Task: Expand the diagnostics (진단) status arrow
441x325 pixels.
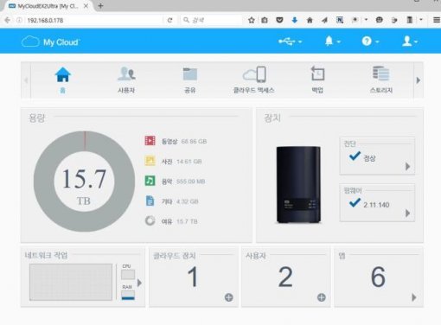Action: 407,166
